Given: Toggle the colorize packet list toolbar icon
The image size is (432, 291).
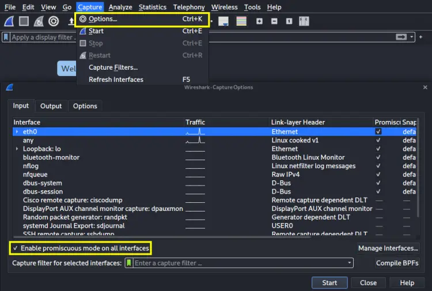Looking at the screenshot, I should point(241,21).
